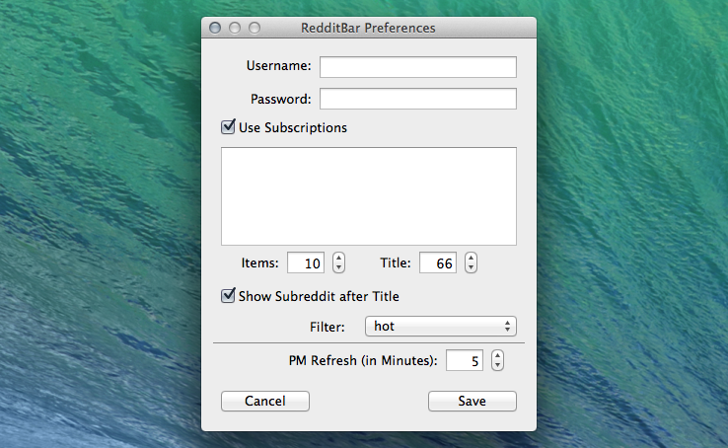Click the Username input field
This screenshot has width=728, height=448.
point(418,67)
